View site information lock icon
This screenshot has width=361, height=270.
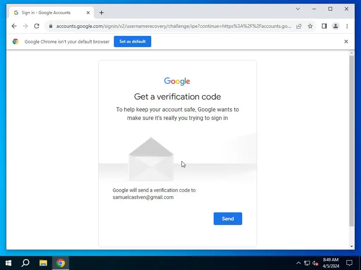(x=51, y=26)
